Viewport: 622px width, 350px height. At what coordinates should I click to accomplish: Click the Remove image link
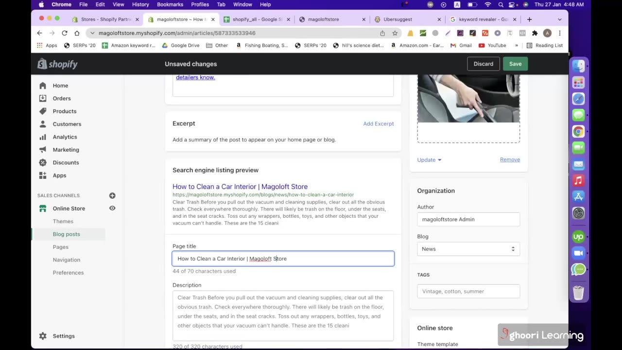point(510,159)
